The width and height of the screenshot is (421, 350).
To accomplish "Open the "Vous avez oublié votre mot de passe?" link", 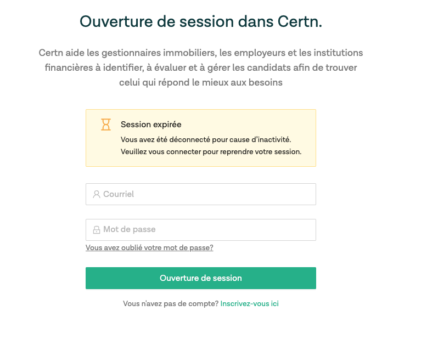I will coord(149,248).
